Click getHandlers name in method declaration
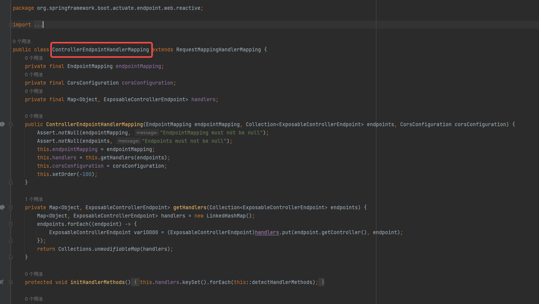This screenshot has height=304, width=539. [x=190, y=207]
